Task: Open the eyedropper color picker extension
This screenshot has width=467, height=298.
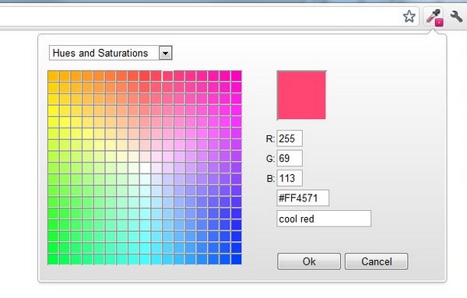Action: (434, 17)
